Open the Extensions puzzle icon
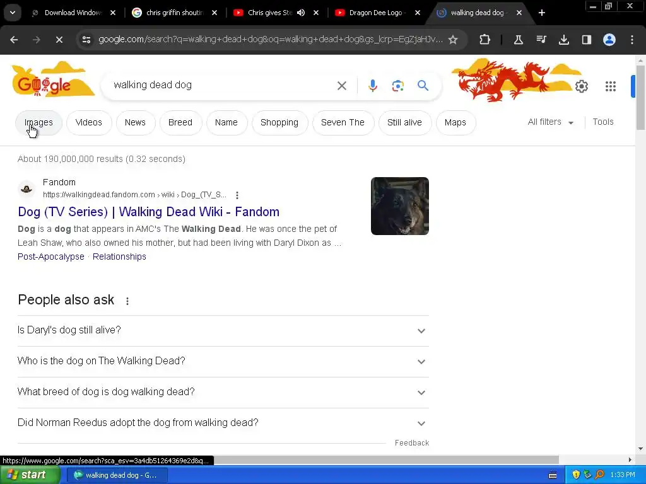 pyautogui.click(x=485, y=40)
